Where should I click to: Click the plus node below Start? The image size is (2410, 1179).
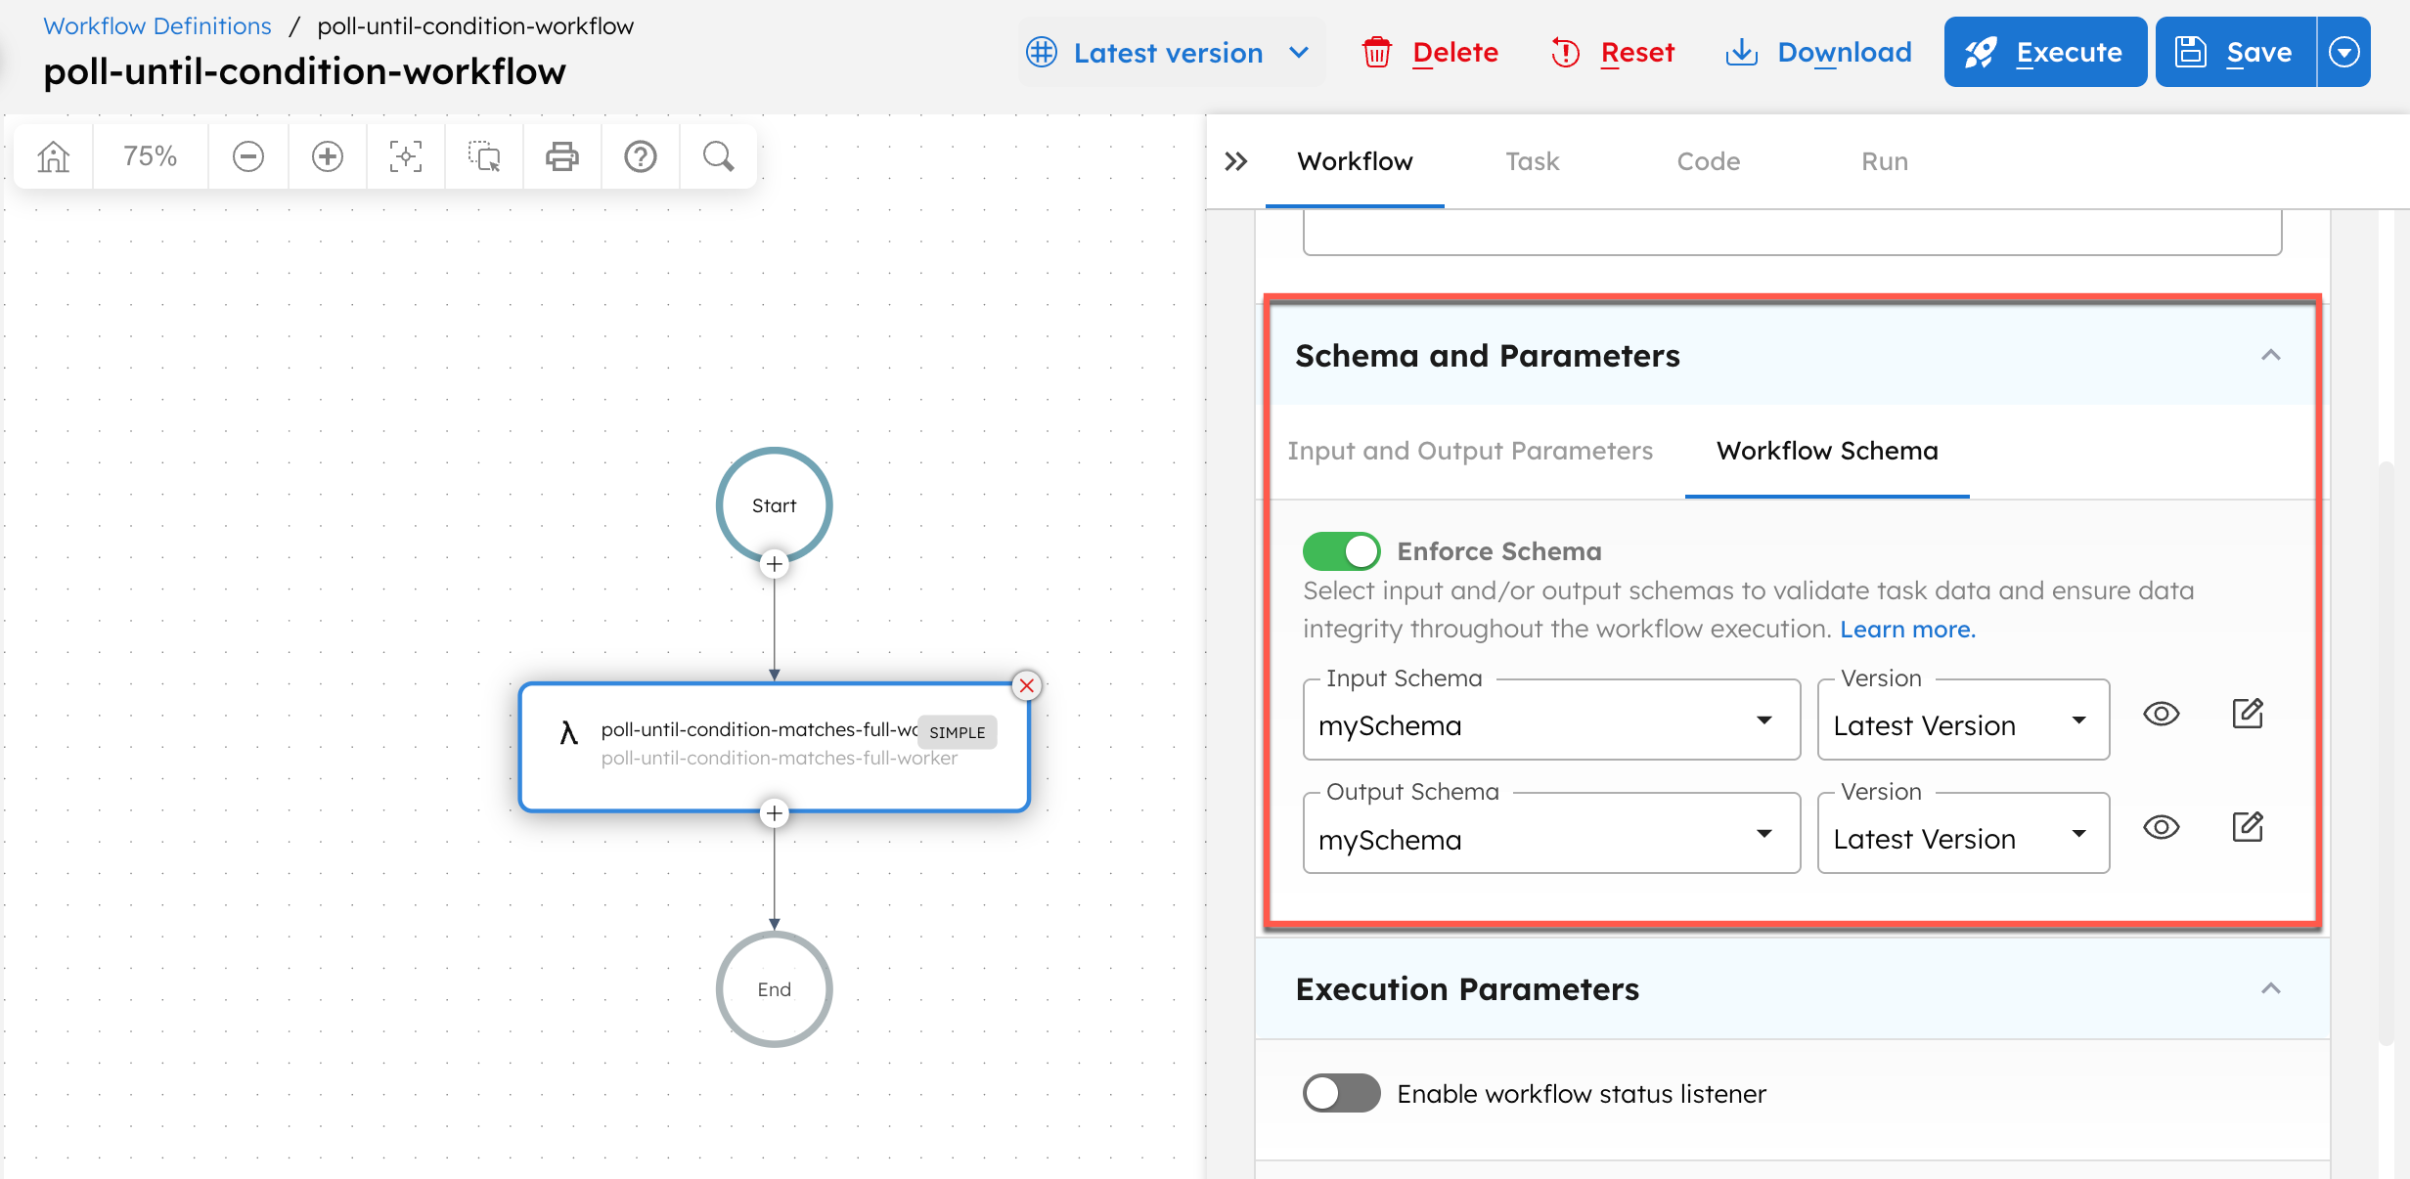(x=774, y=564)
